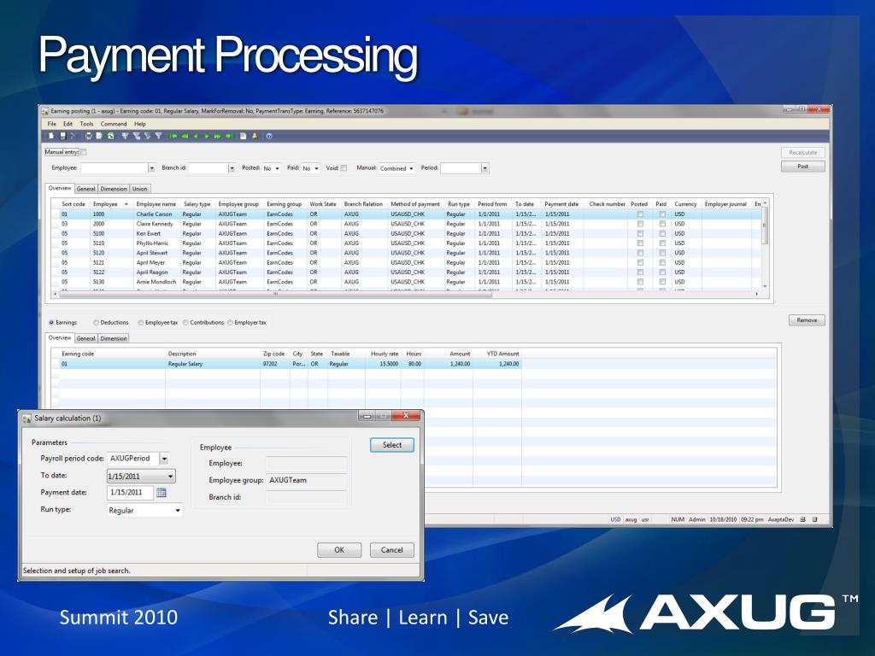Click the Select button in Salary calculation
875x656 pixels.
tap(391, 444)
